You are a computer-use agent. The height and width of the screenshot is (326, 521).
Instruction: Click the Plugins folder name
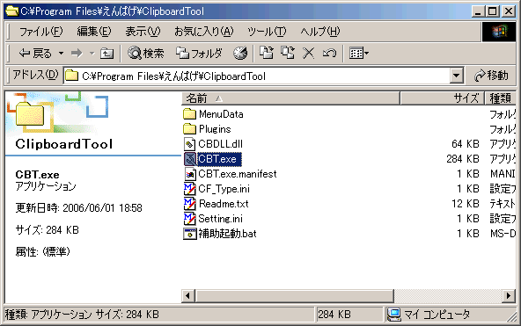pos(215,129)
